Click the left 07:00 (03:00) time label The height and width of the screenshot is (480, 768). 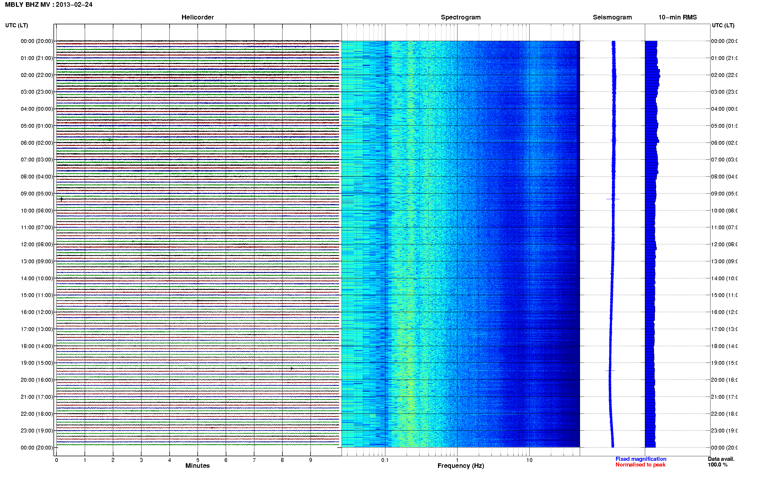[37, 159]
